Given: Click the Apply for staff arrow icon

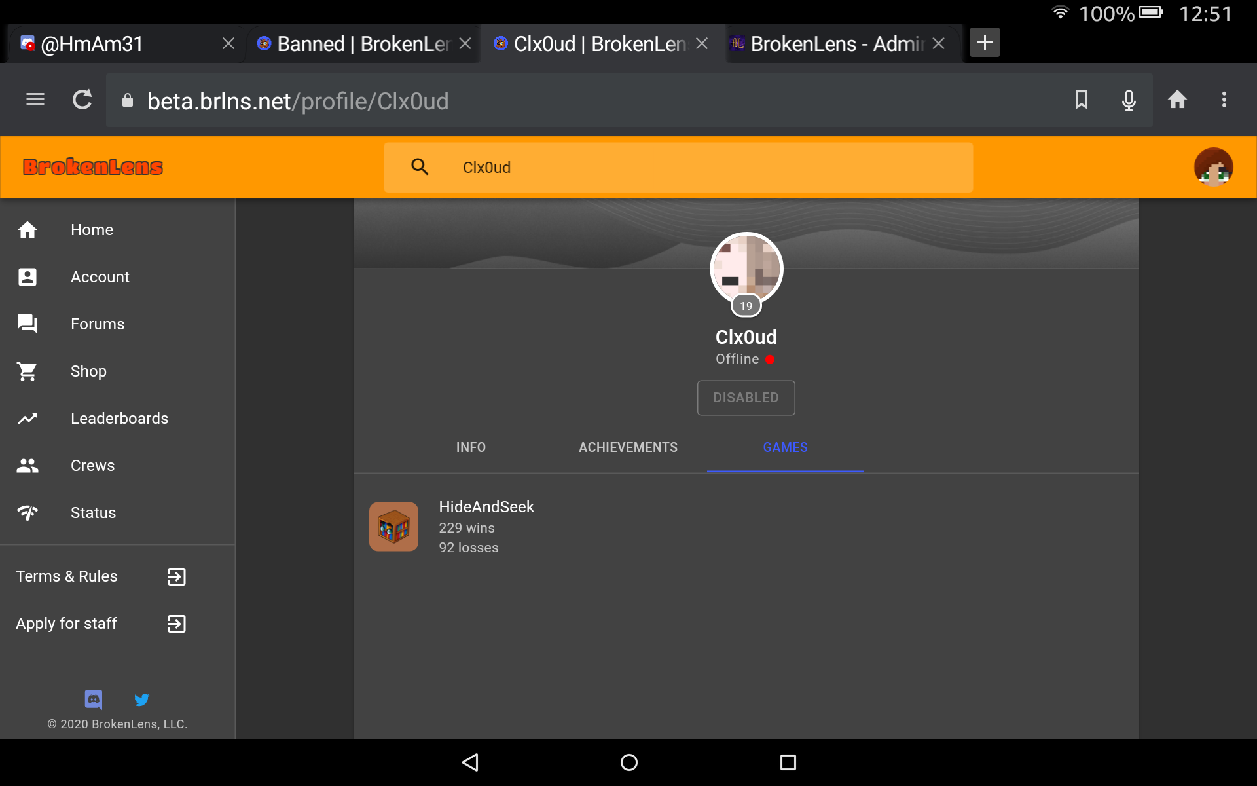Looking at the screenshot, I should coord(177,624).
